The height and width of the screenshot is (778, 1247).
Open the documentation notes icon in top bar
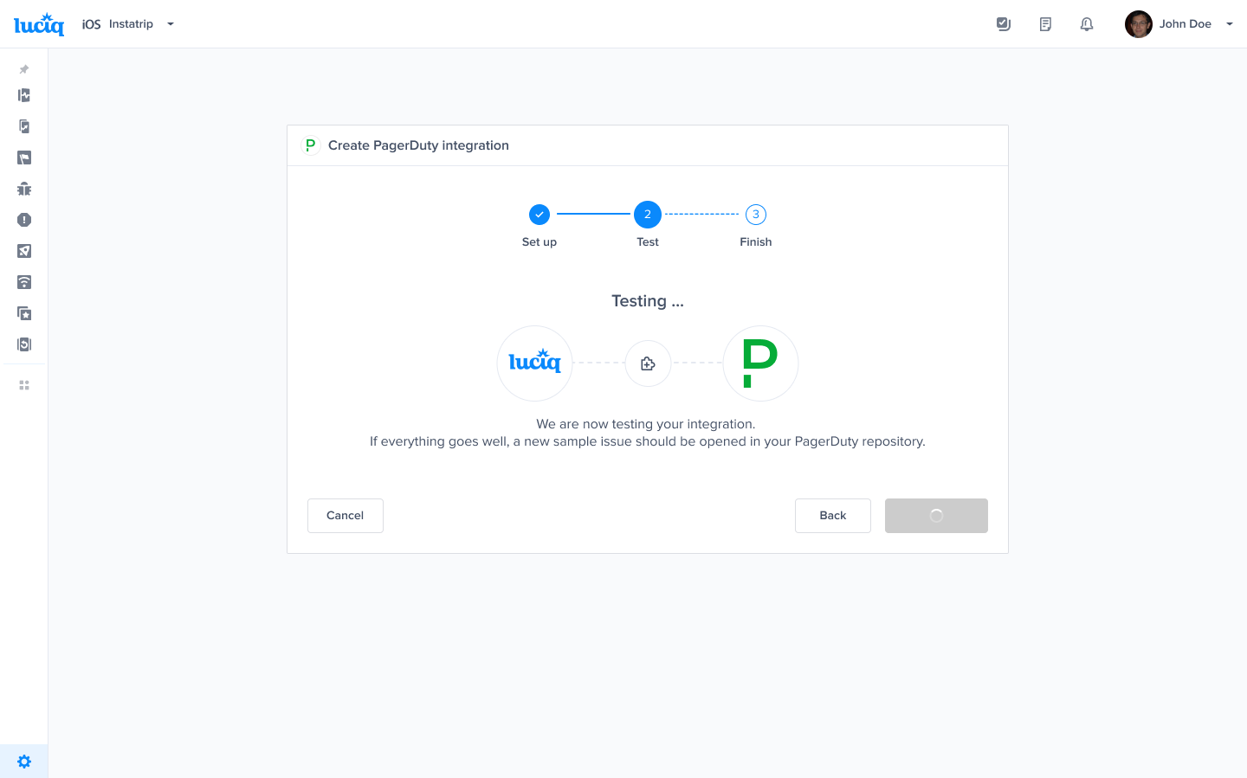(x=1045, y=24)
